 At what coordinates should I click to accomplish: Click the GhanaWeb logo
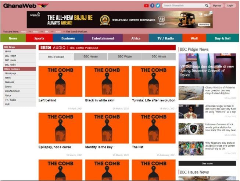[x=26, y=6]
